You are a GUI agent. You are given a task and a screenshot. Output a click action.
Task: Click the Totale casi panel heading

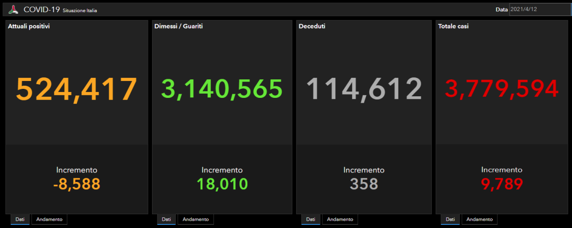(453, 26)
